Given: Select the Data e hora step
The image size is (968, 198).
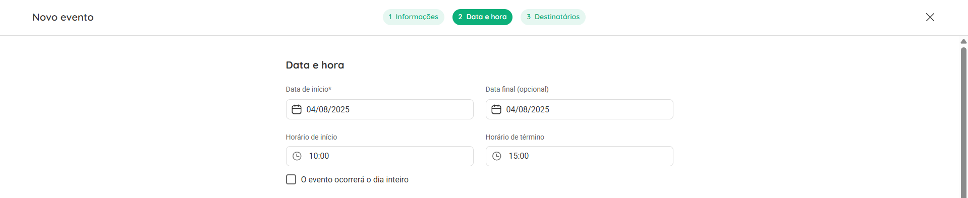Looking at the screenshot, I should (x=482, y=17).
